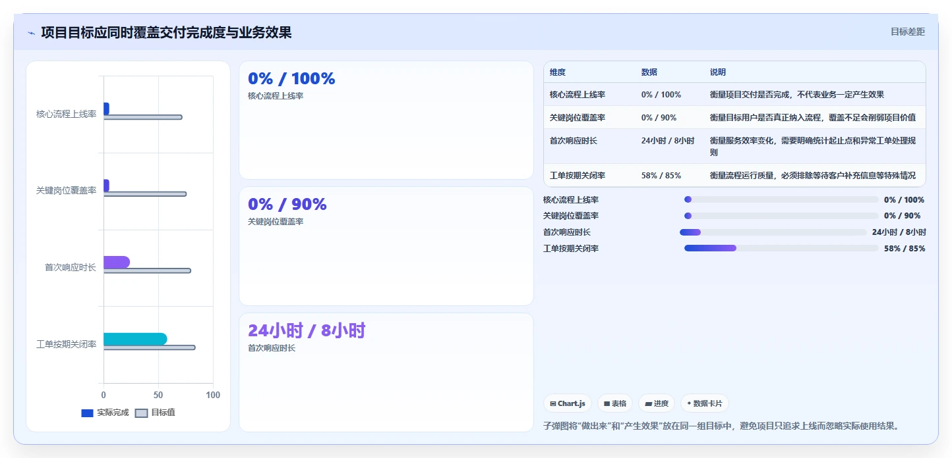Click the chart axis label 工单按期关闭率
The height and width of the screenshot is (458, 952).
[x=67, y=344]
